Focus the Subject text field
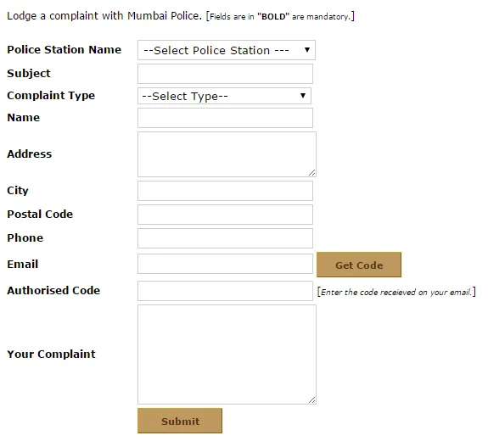 pyautogui.click(x=225, y=74)
